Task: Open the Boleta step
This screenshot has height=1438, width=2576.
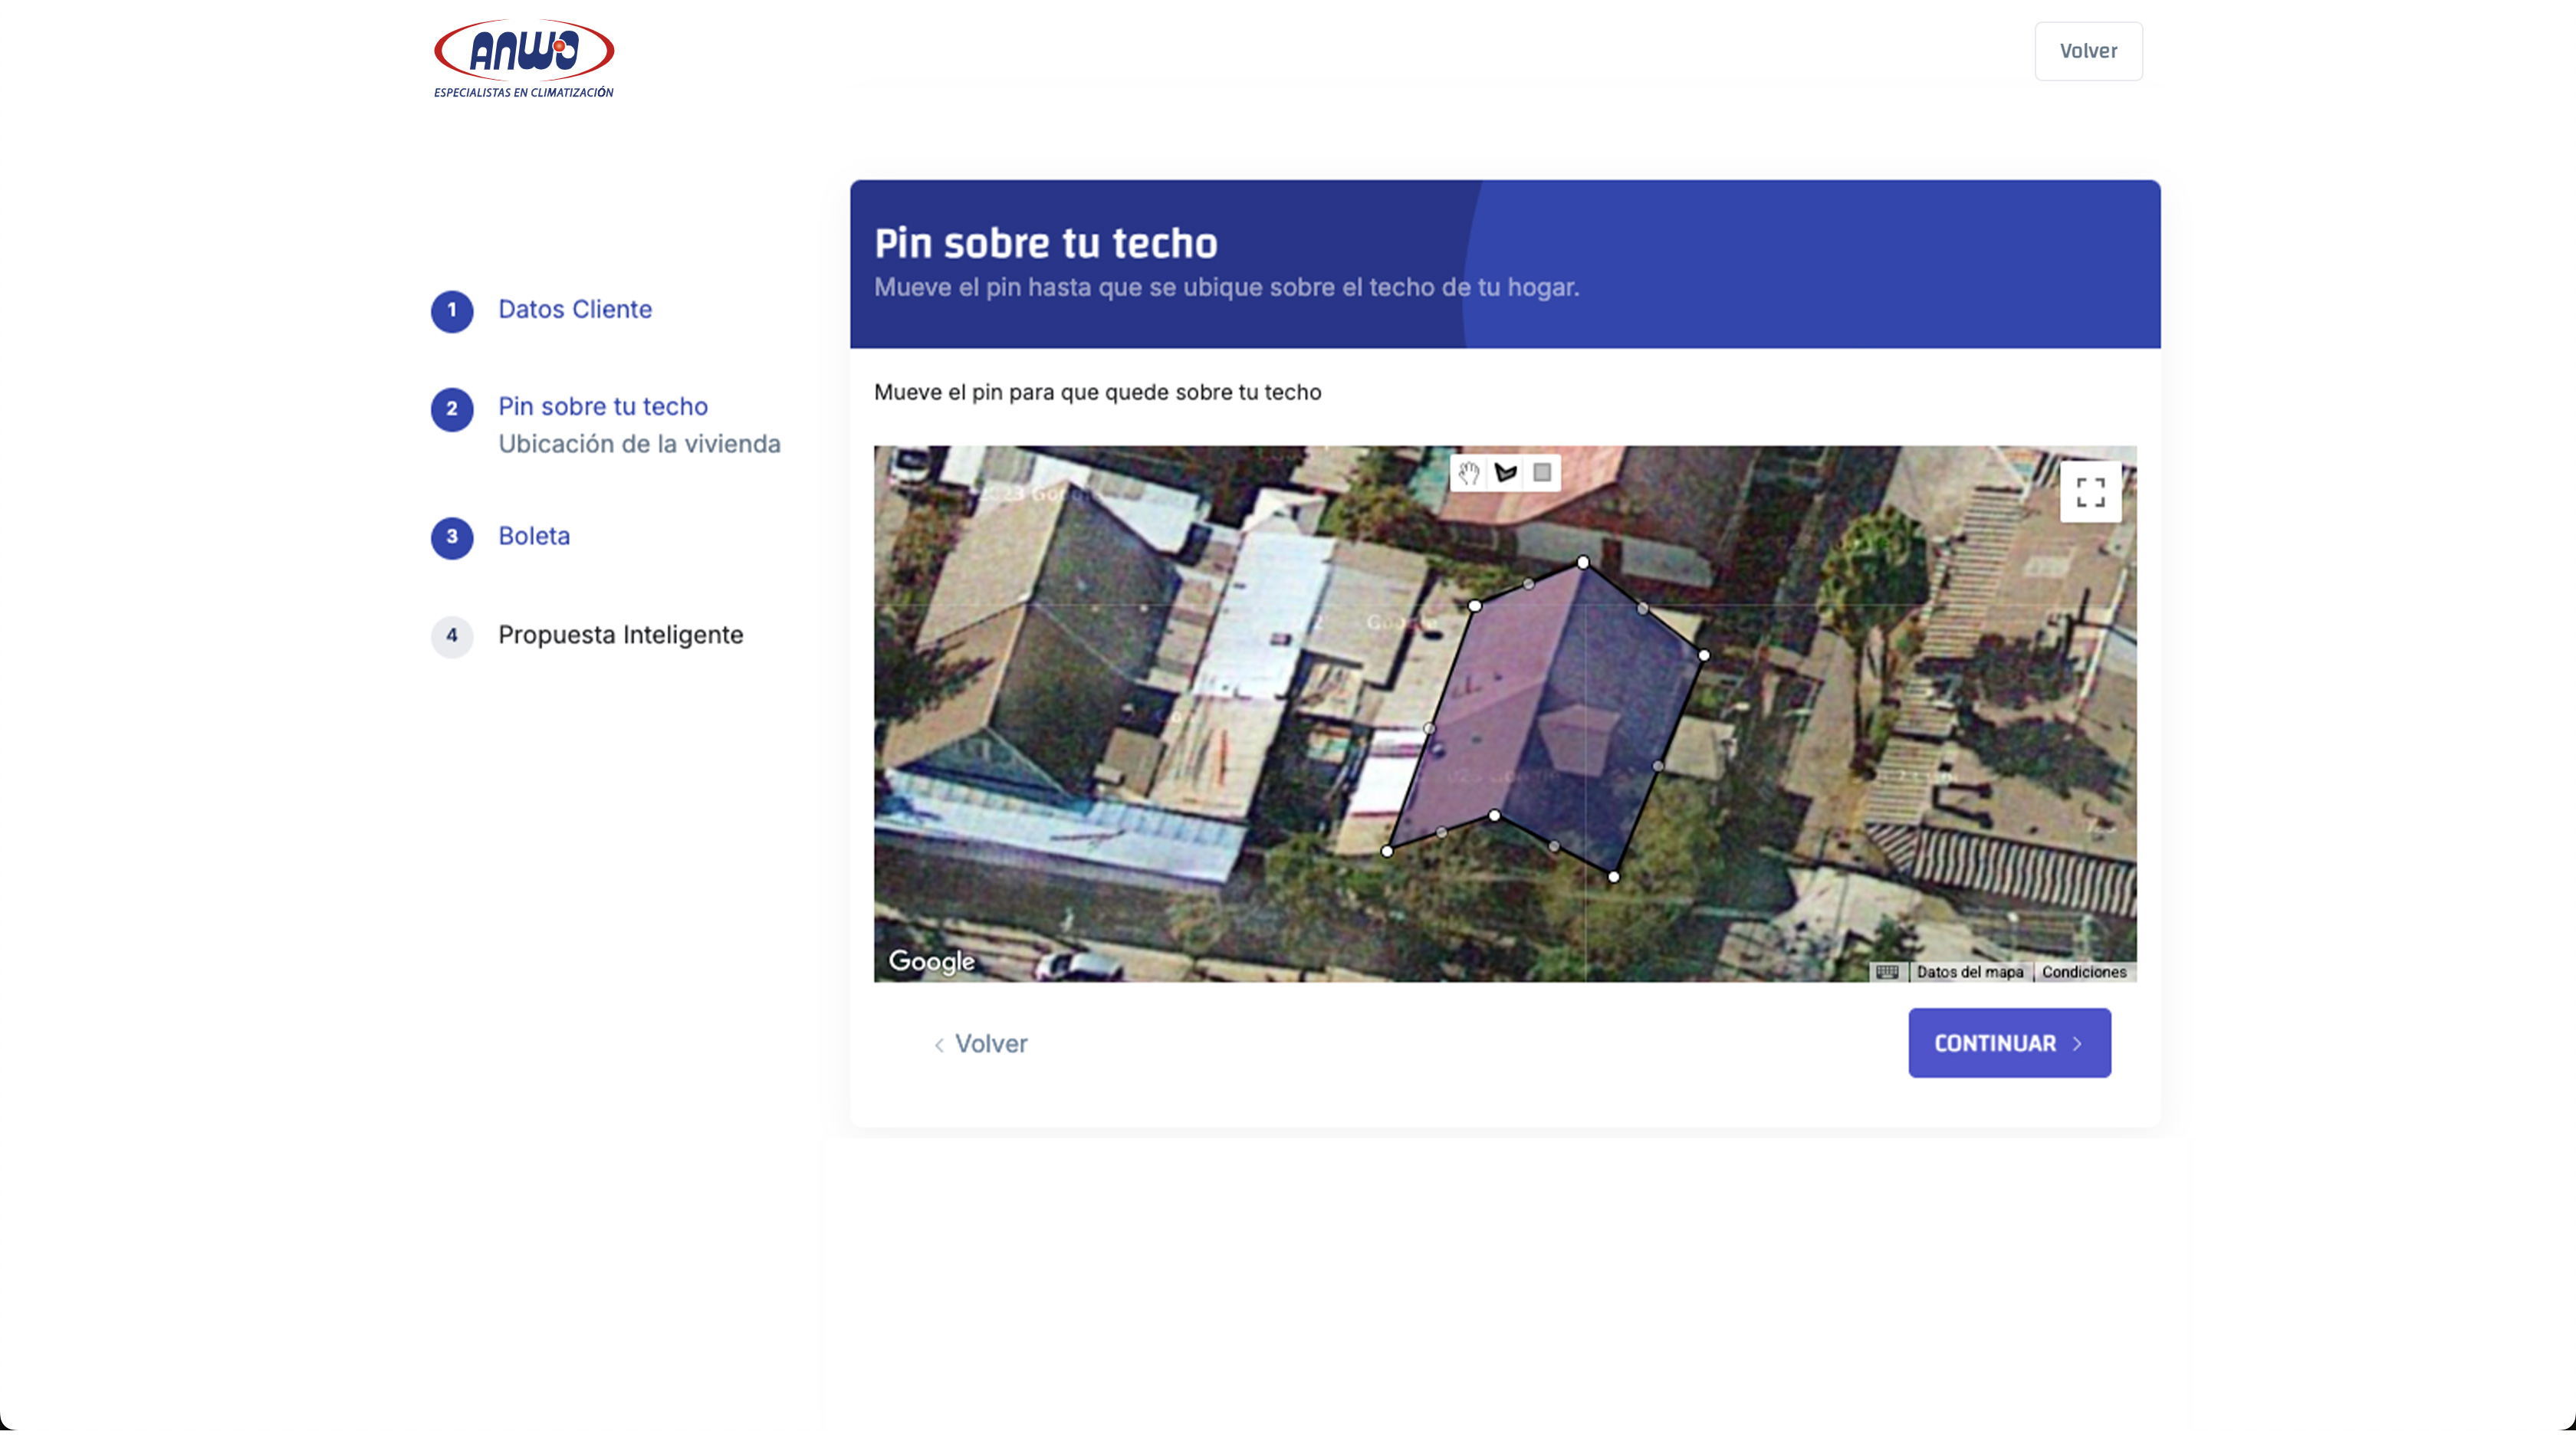Action: pyautogui.click(x=534, y=536)
